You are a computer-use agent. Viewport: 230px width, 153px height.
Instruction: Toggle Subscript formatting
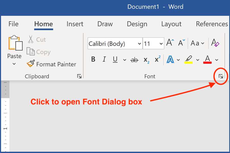(146, 60)
